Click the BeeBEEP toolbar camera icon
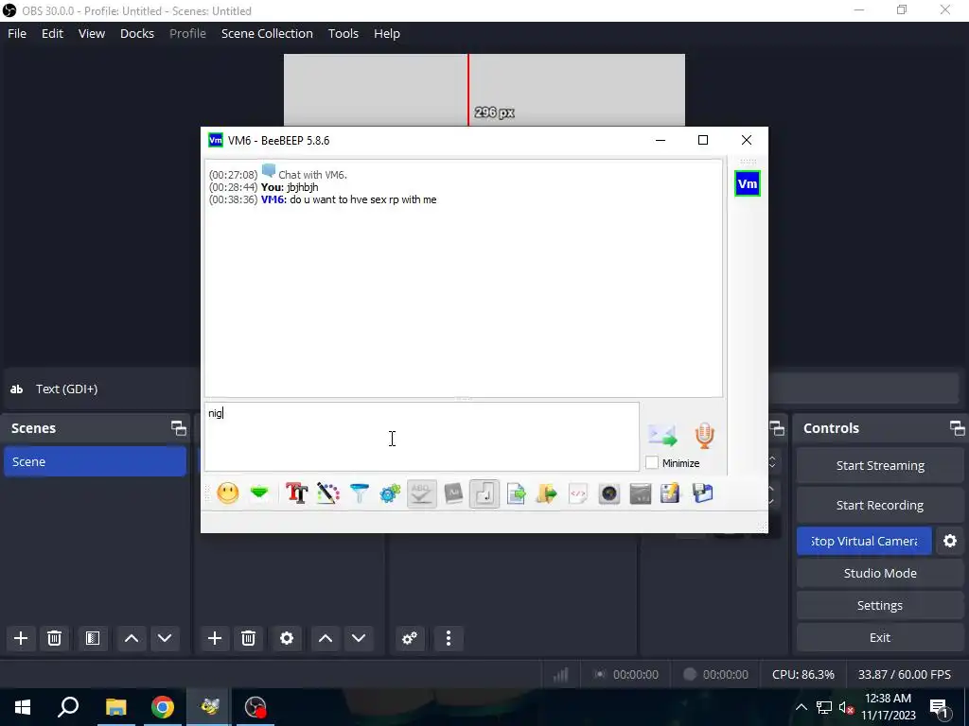The width and height of the screenshot is (969, 726). click(x=609, y=493)
